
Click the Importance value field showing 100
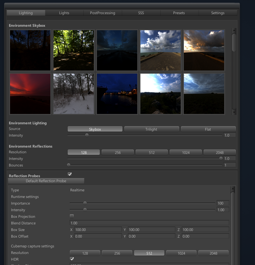click(x=223, y=203)
